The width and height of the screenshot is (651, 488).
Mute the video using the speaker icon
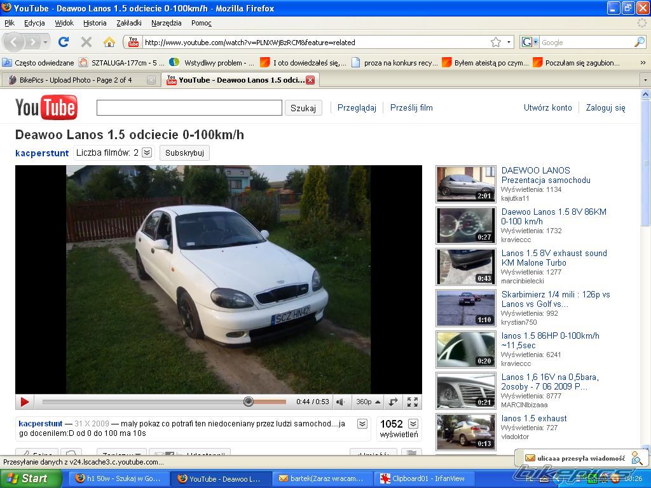[341, 402]
